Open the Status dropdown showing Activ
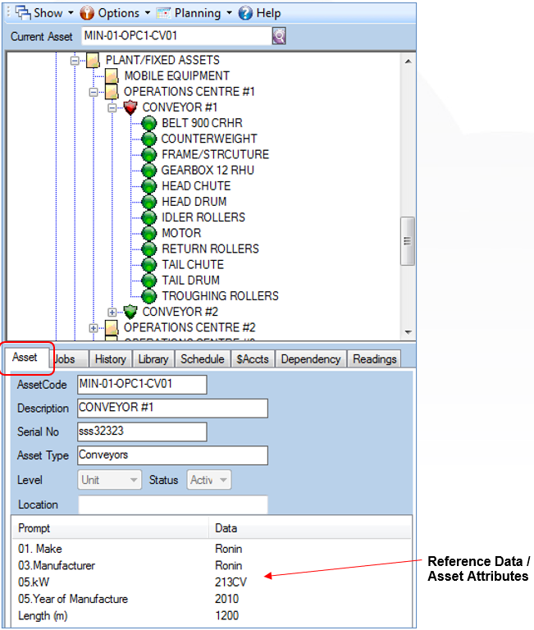 [x=209, y=480]
